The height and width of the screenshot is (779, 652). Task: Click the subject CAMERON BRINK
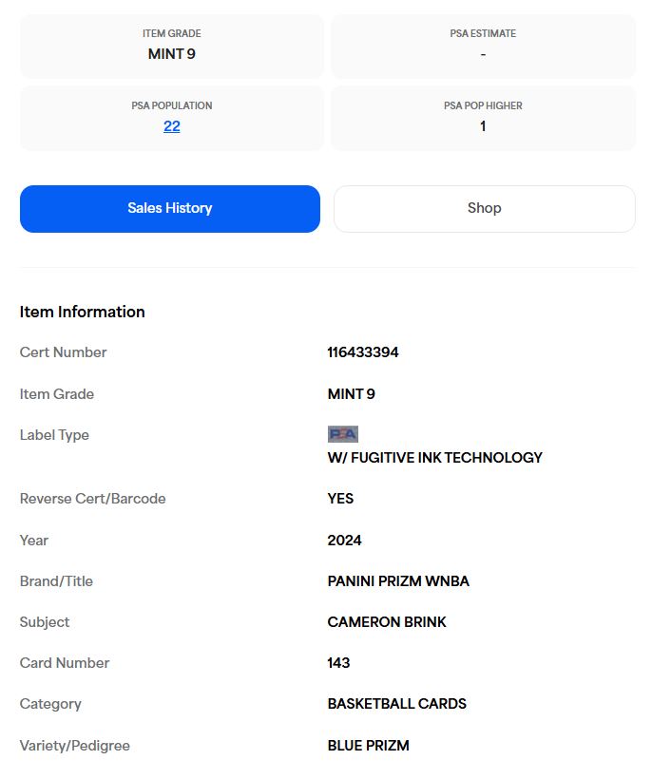tap(387, 622)
